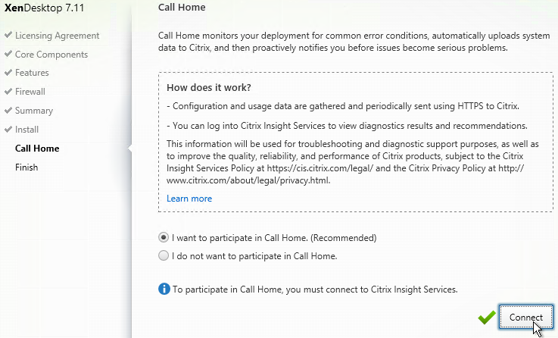The width and height of the screenshot is (558, 338).
Task: Click the Call Home page heading
Action: (x=182, y=7)
